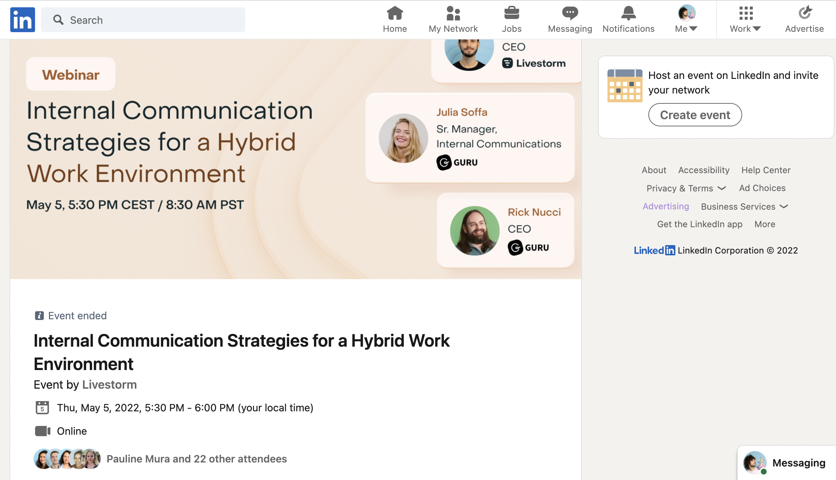Image resolution: width=836 pixels, height=480 pixels.
Task: Expand the Work dropdown arrow
Action: (757, 28)
